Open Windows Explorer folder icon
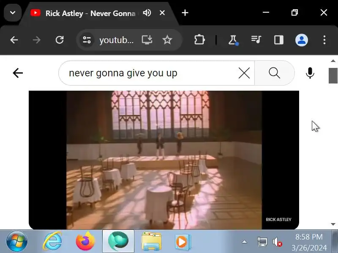Viewport: 338px width, 253px height. (x=151, y=241)
